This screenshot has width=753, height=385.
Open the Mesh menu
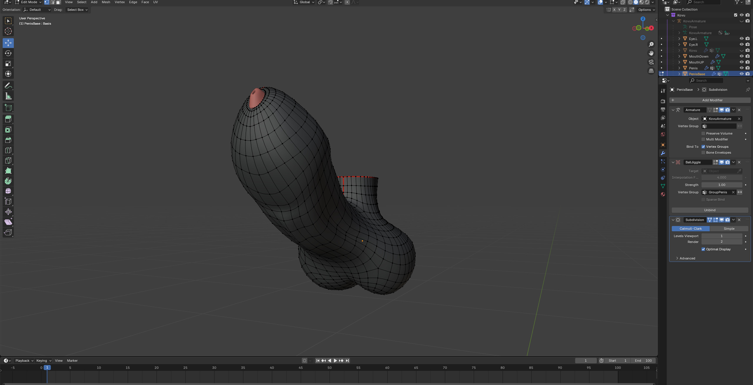coord(106,2)
